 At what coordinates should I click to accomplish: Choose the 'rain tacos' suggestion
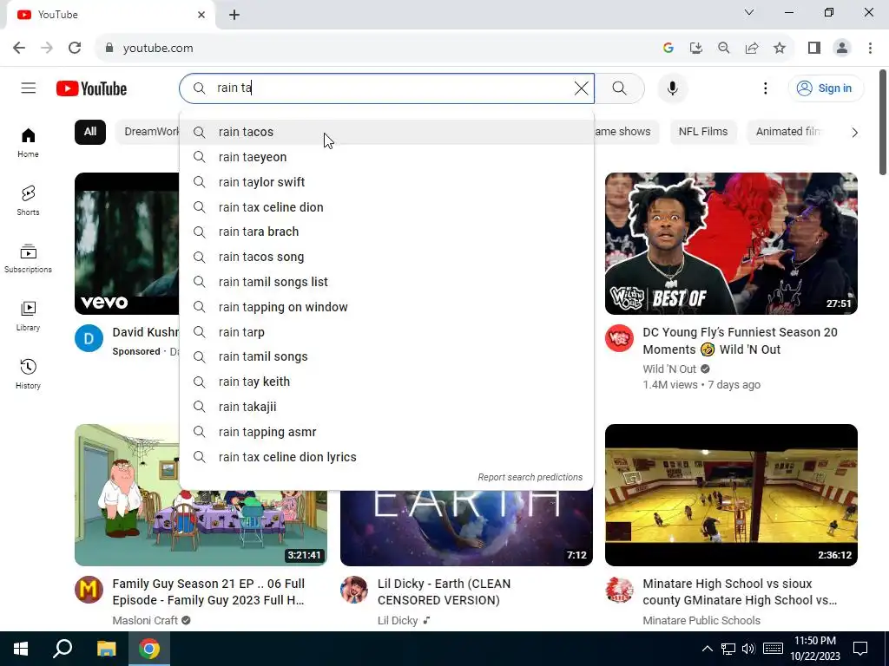click(386, 132)
